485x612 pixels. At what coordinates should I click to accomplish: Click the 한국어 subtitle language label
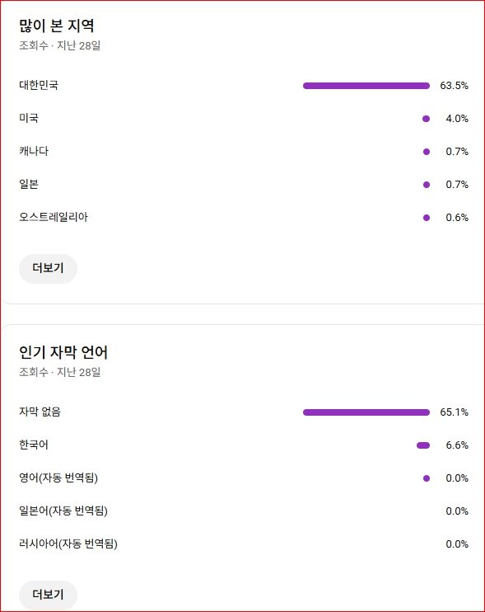34,445
